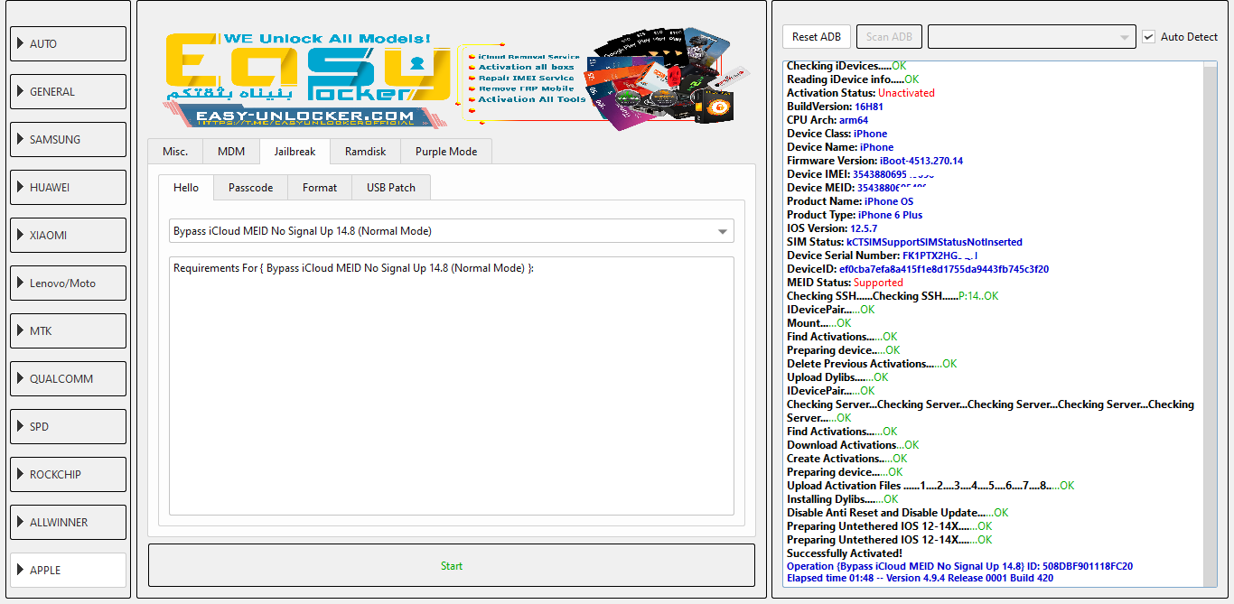Open the ALLWINNER section

pyautogui.click(x=69, y=522)
